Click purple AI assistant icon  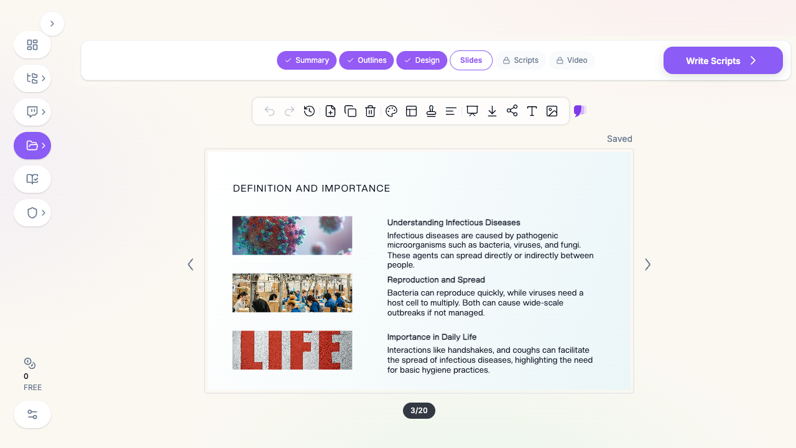pyautogui.click(x=580, y=111)
